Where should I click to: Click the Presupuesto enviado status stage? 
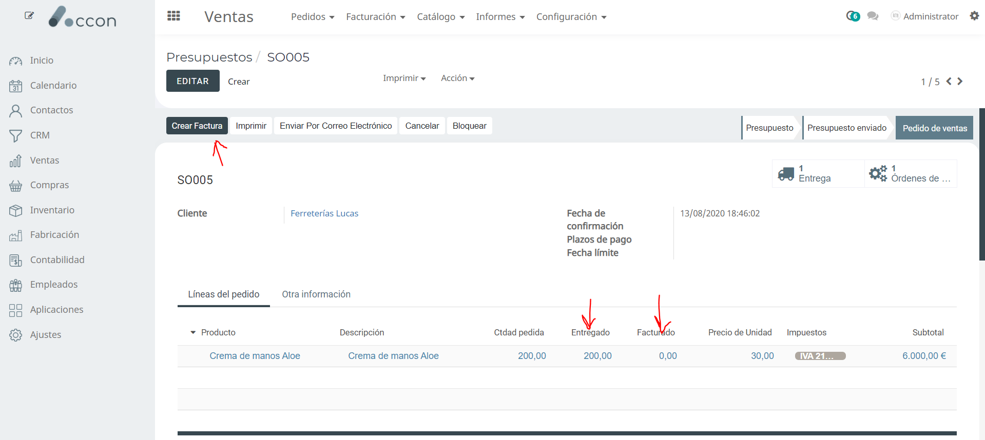846,128
